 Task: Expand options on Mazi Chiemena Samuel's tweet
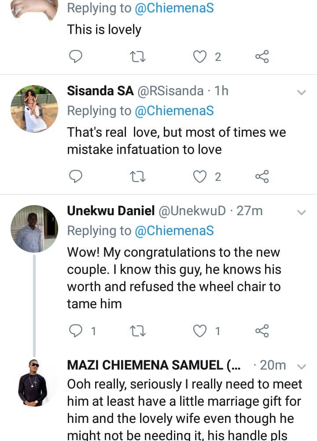pyautogui.click(x=302, y=366)
